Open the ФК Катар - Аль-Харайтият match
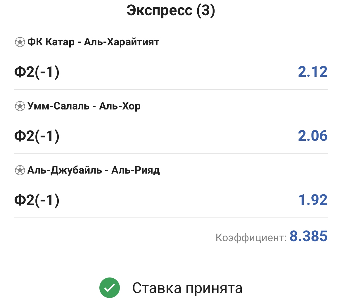The height and width of the screenshot is (305, 342). click(93, 42)
